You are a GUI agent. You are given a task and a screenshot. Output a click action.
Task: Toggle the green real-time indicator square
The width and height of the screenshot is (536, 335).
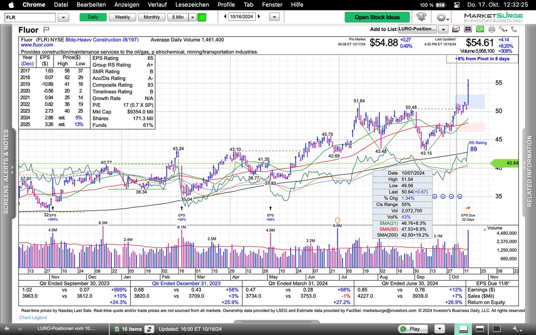click(x=202, y=17)
